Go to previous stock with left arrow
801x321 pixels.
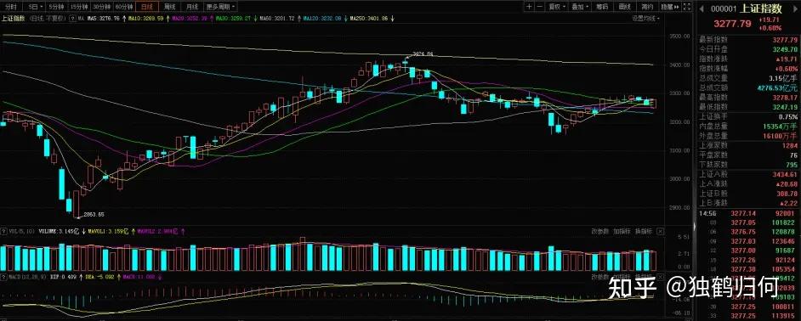click(x=701, y=8)
